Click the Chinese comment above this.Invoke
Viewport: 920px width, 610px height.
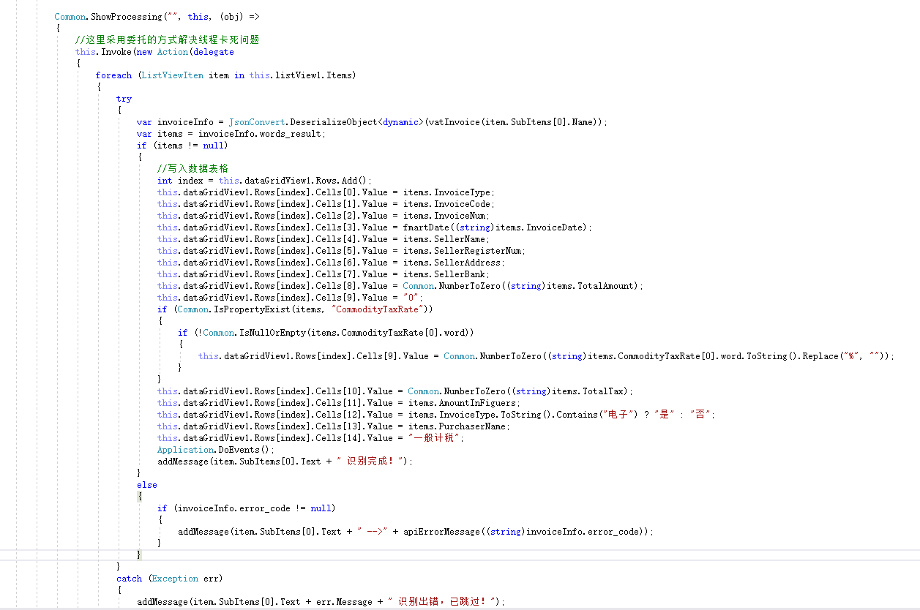[x=167, y=40]
